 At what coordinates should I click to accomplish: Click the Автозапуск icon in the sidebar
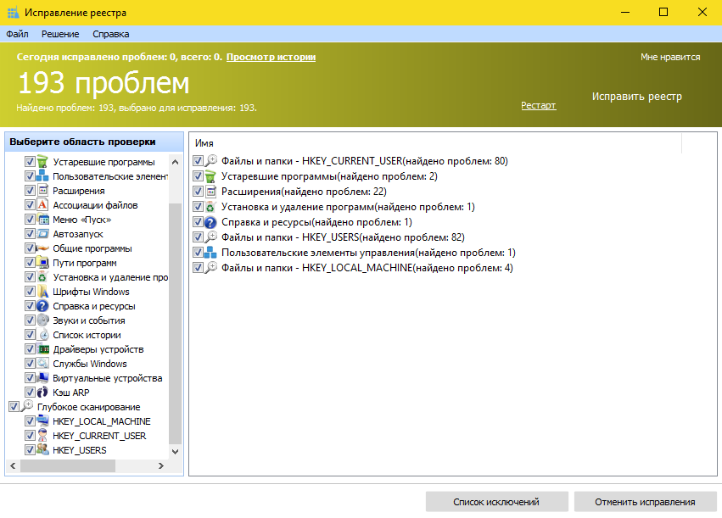(42, 234)
